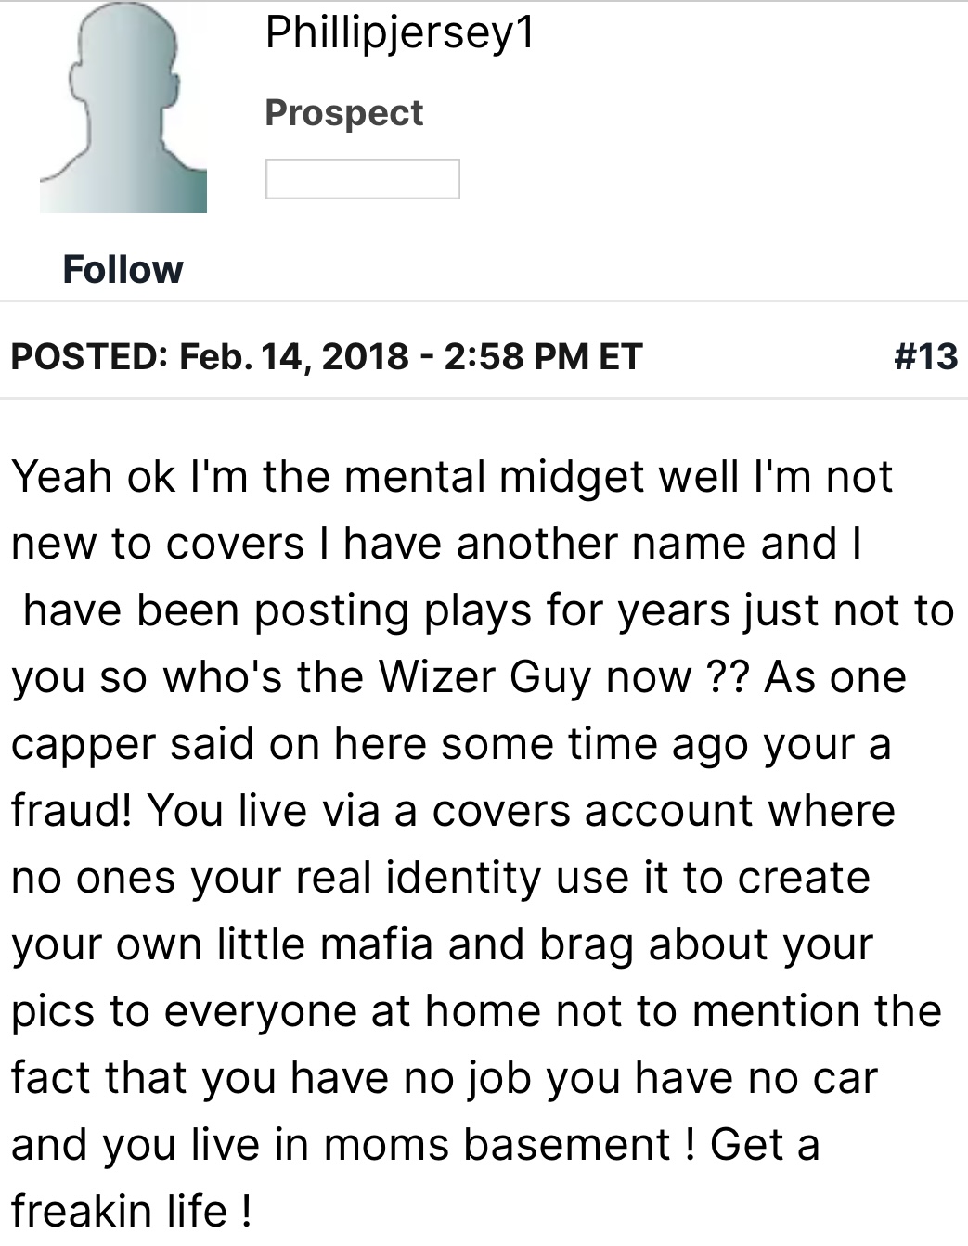Image resolution: width=968 pixels, height=1246 pixels.
Task: Click the Feb. 14, 2018 post date
Action: 294,356
